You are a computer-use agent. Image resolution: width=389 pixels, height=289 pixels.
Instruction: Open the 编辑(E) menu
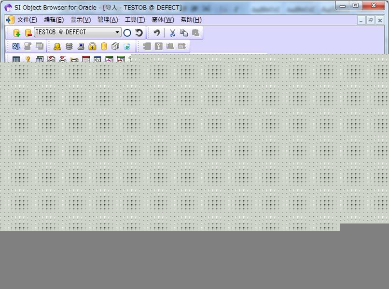coord(54,20)
